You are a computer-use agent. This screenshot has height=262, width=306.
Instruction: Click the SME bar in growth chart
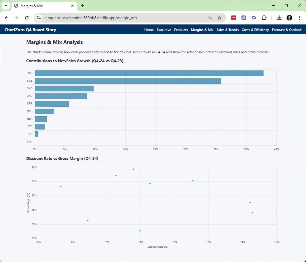point(128,81)
